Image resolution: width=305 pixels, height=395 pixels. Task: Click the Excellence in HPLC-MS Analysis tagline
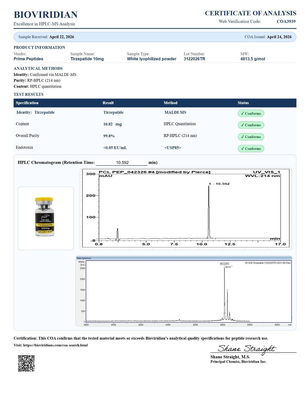click(44, 24)
